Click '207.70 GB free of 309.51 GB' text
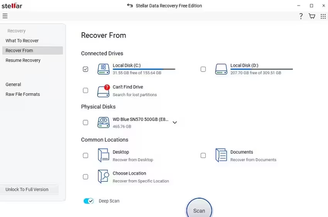 255,73
